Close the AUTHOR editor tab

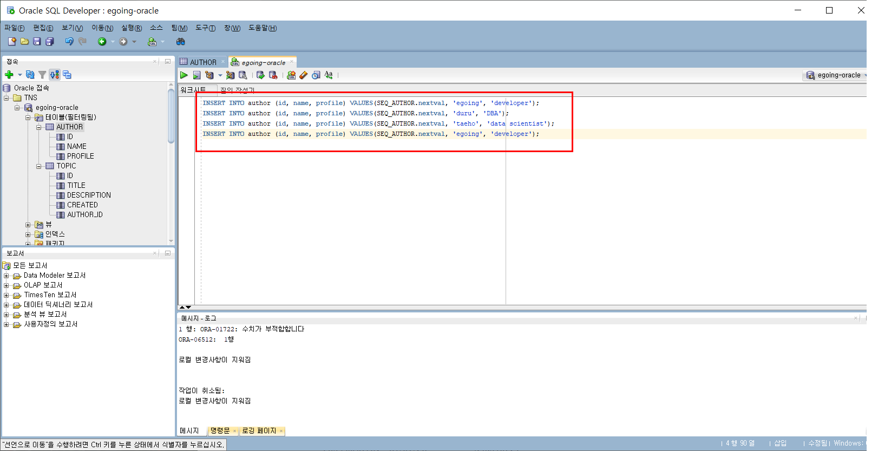tap(223, 62)
